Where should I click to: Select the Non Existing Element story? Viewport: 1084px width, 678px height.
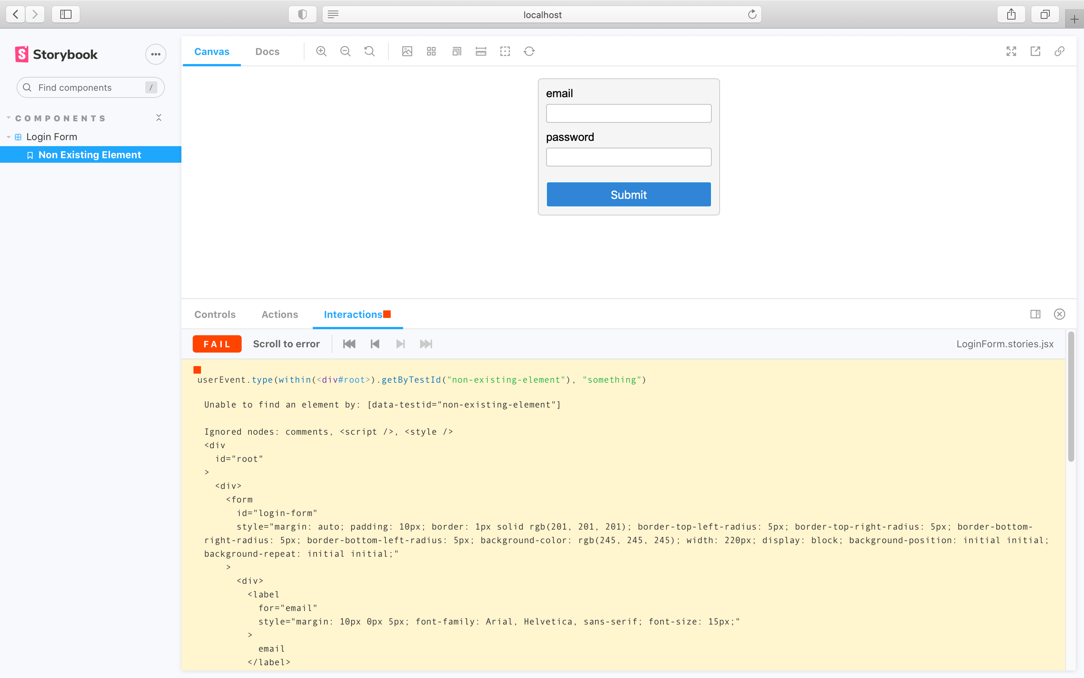click(x=89, y=155)
